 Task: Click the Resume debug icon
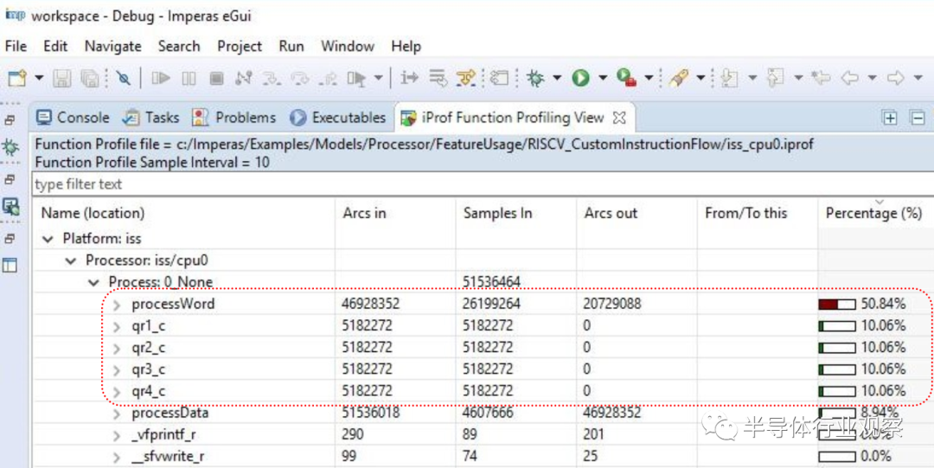point(160,78)
